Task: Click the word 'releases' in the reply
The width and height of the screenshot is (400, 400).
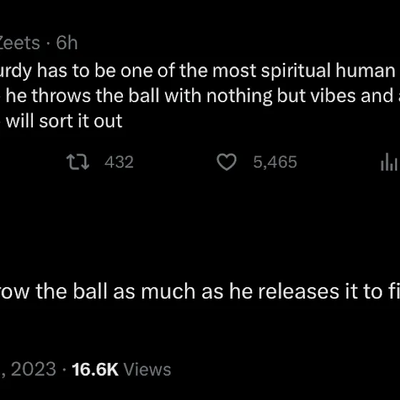Action: point(299,291)
